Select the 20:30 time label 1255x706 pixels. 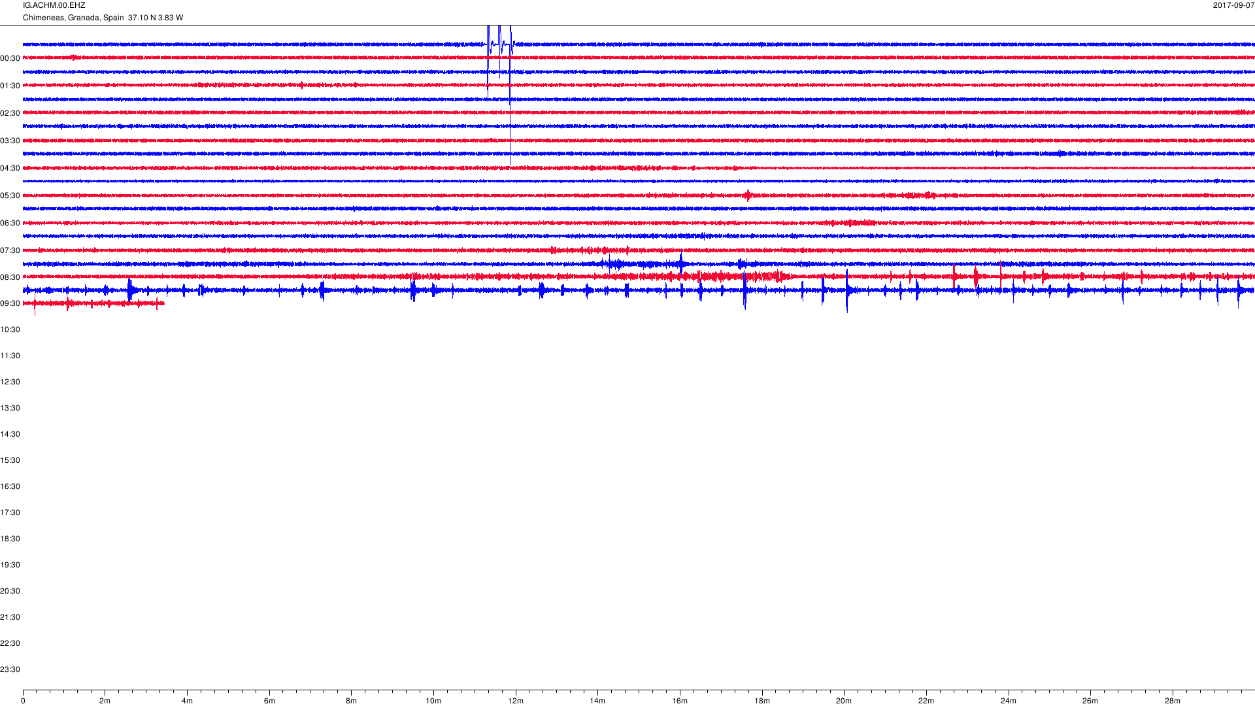(x=10, y=591)
